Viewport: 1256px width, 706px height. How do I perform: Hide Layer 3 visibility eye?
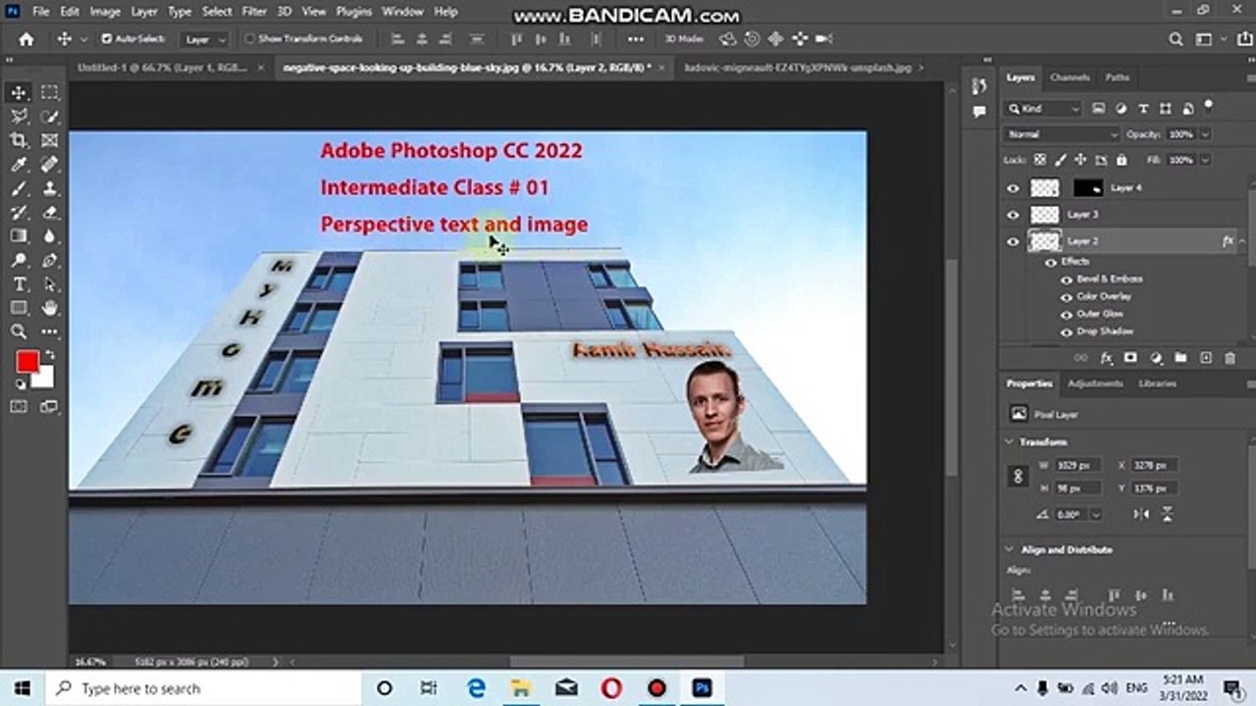pyautogui.click(x=1013, y=215)
